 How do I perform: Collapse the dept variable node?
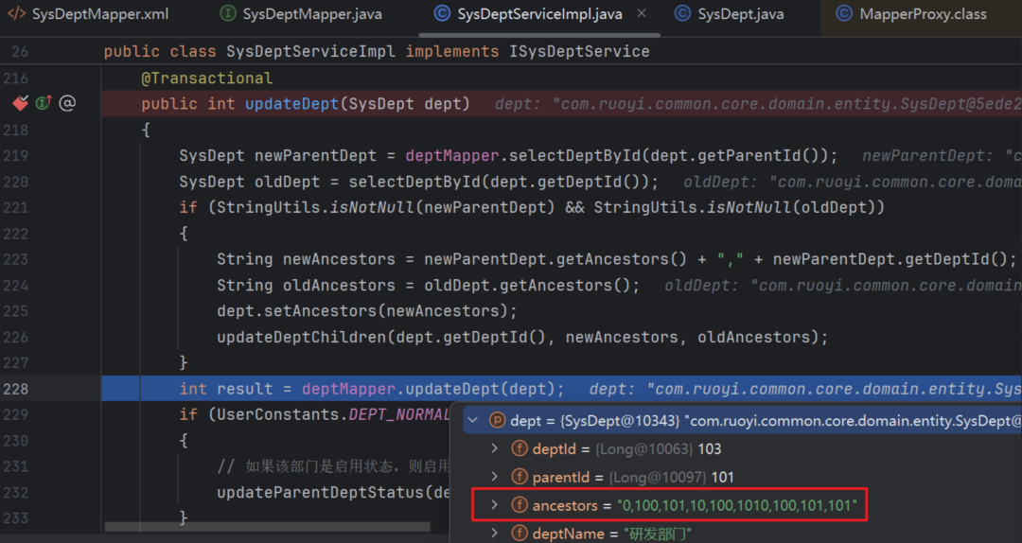click(x=474, y=420)
